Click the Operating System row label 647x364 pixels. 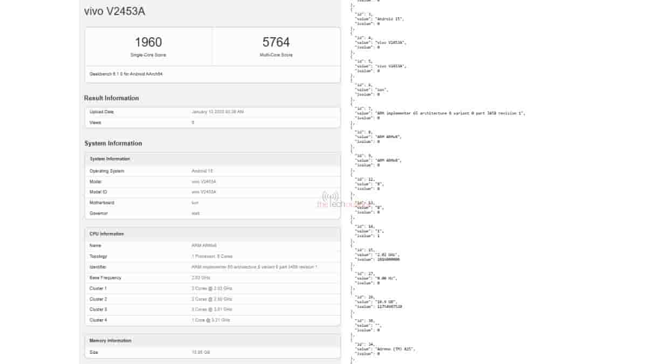[x=107, y=171]
